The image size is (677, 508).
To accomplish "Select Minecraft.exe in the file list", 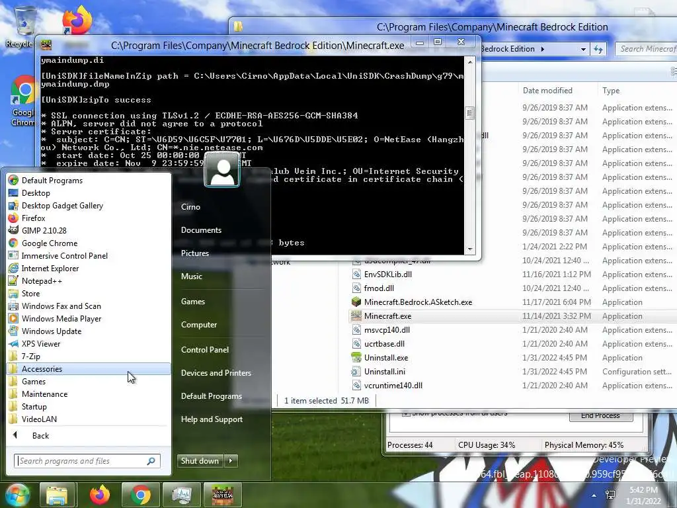I will [x=387, y=316].
